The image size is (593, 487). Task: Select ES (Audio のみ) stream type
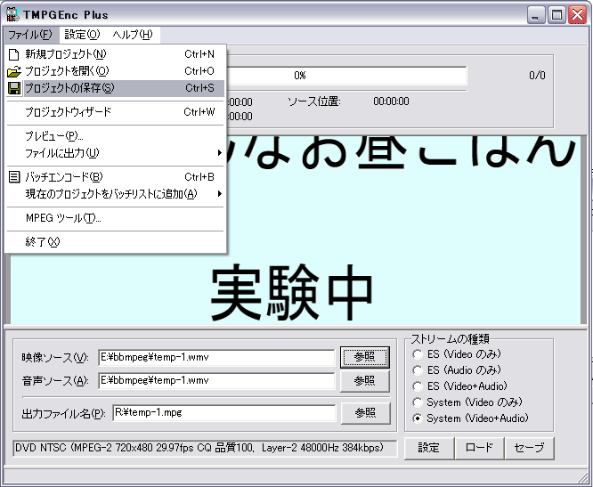coord(418,370)
